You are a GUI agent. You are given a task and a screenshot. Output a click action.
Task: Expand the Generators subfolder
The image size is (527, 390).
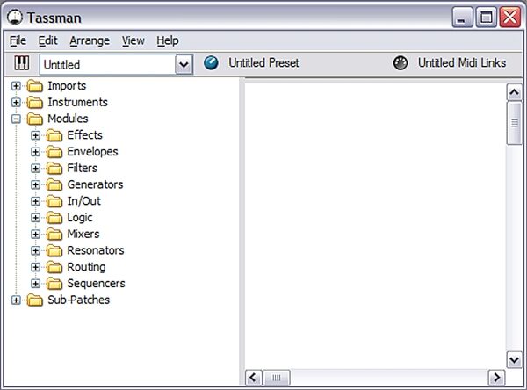35,185
